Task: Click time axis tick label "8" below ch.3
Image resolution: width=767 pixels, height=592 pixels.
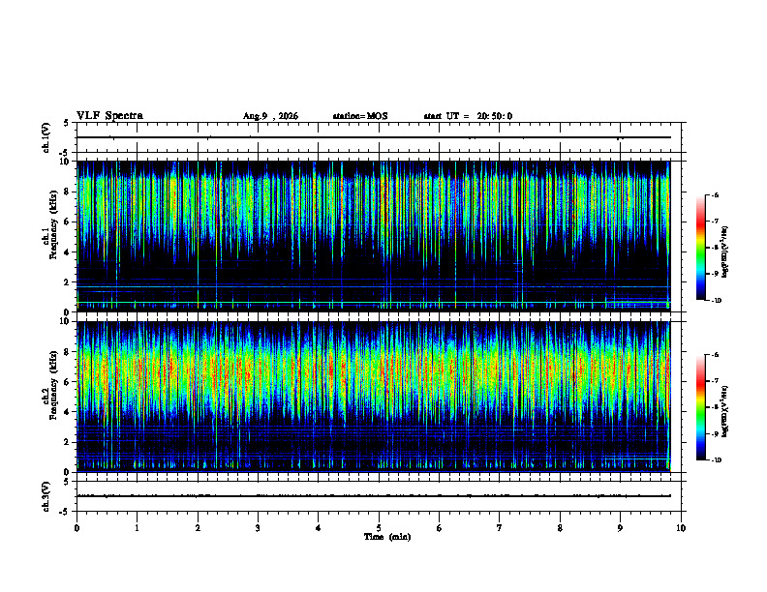Action: click(x=560, y=528)
